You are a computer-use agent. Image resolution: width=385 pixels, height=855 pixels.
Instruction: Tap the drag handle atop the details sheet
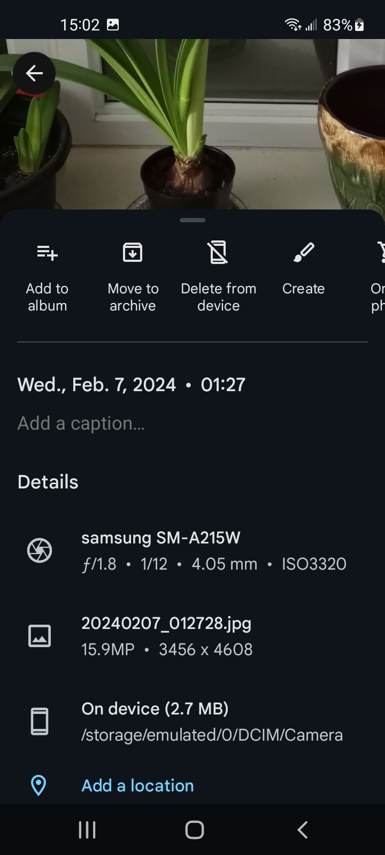point(192,220)
